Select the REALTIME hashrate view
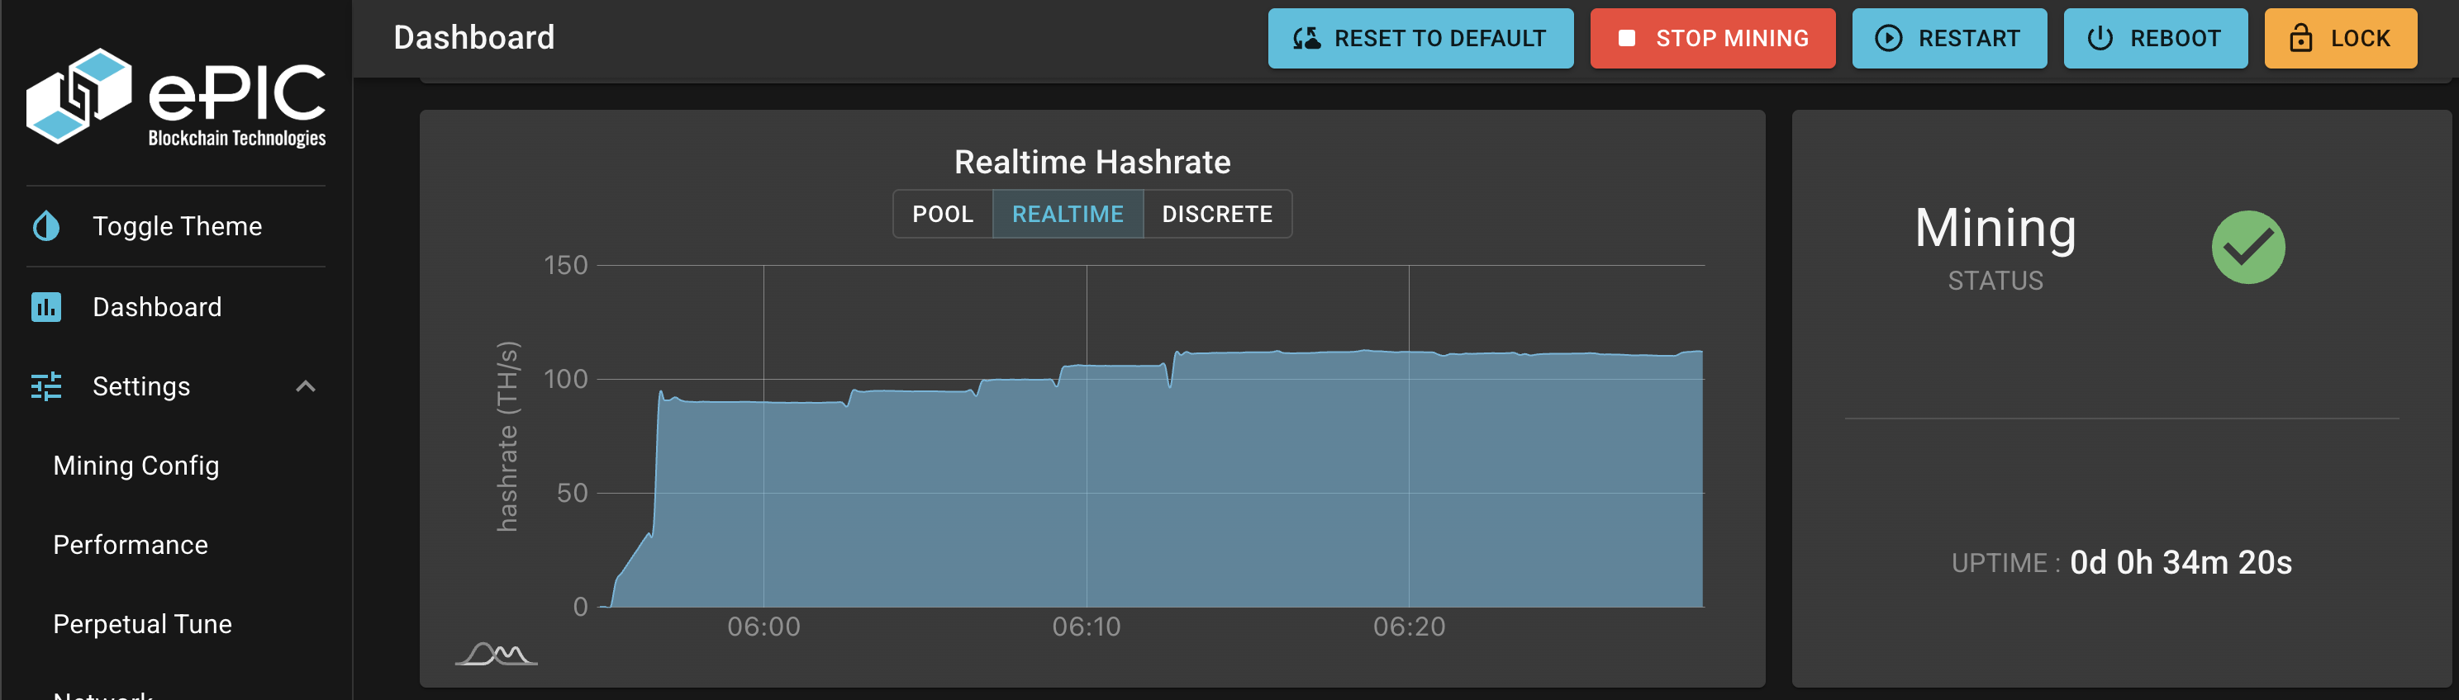 tap(1068, 215)
